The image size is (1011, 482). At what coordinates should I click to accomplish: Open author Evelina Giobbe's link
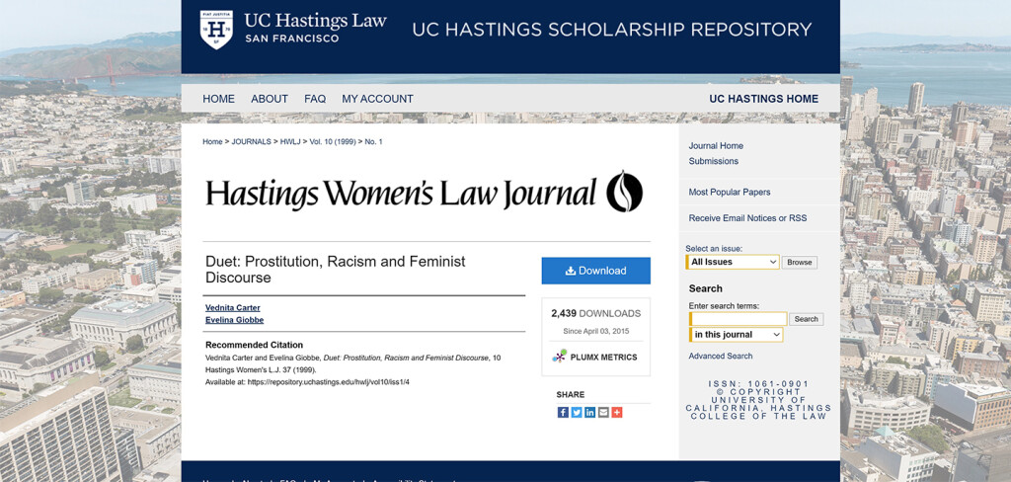tap(235, 320)
